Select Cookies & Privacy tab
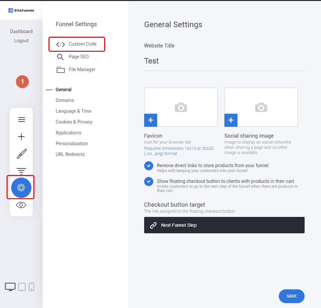321x308 pixels. coord(74,122)
